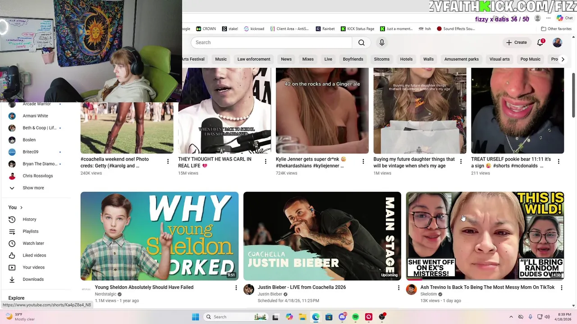
Task: Select the Boyfriends category chip
Action: (x=353, y=59)
